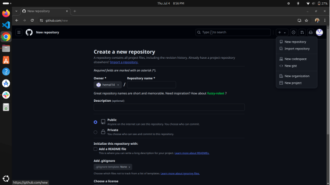Expand the Owner hemal14 dropdown

pos(108,85)
